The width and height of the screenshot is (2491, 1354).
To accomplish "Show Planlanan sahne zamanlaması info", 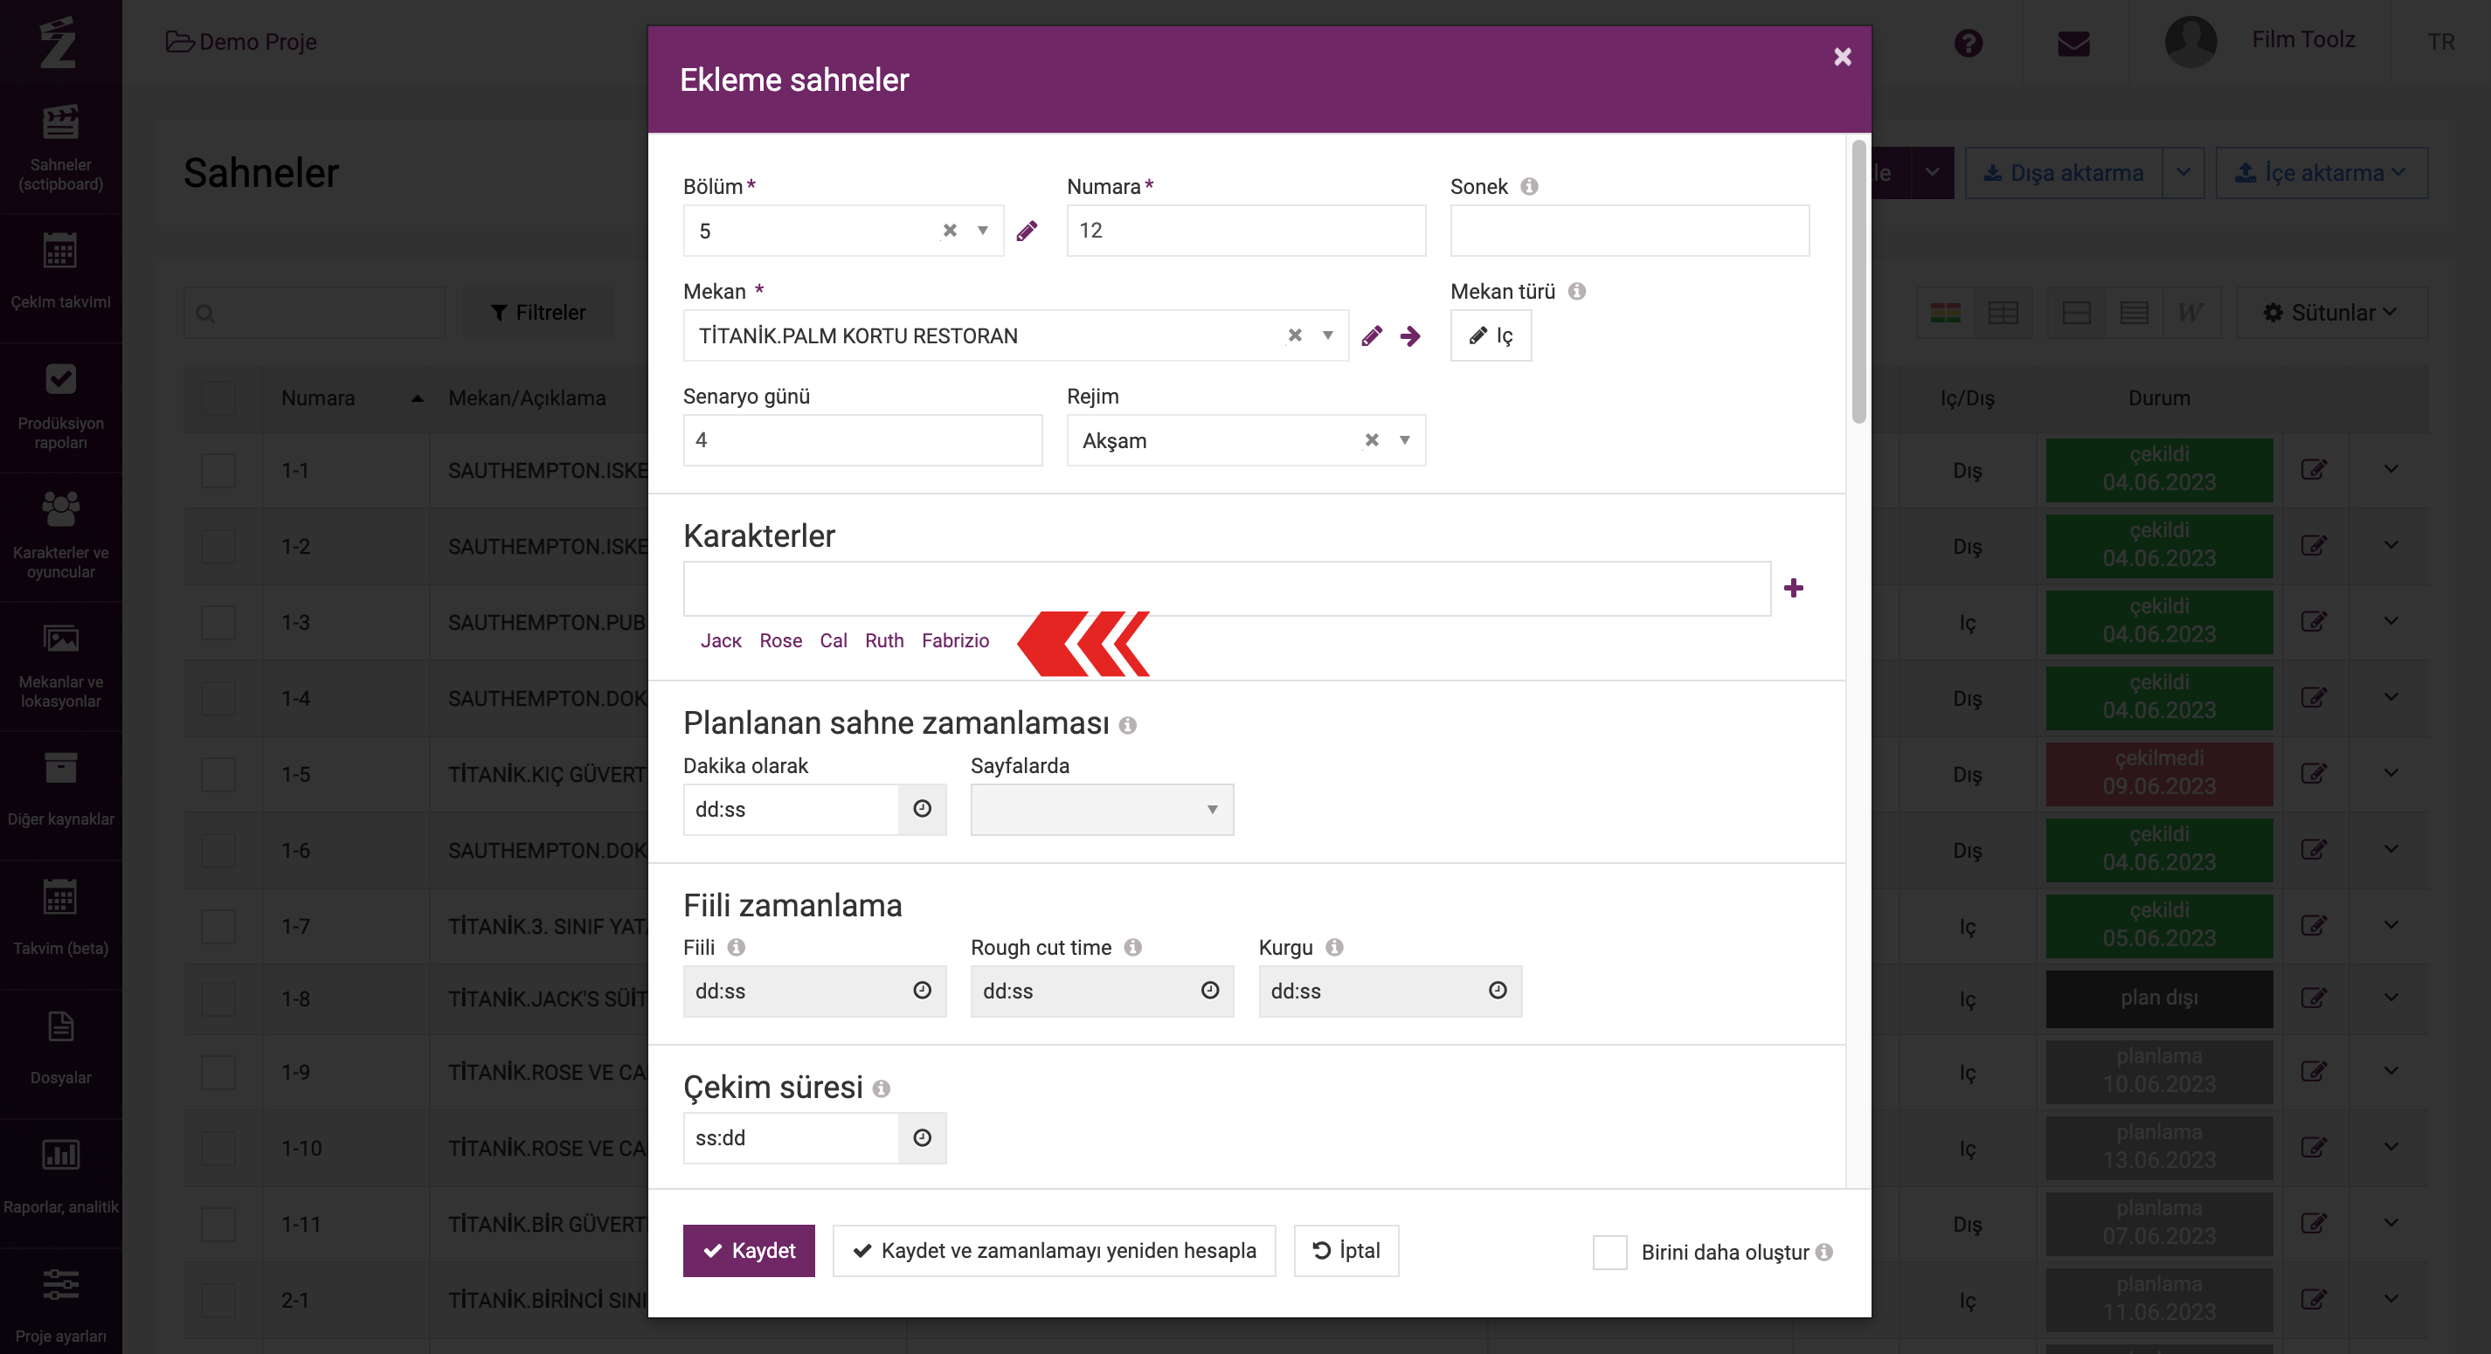I will (1127, 725).
